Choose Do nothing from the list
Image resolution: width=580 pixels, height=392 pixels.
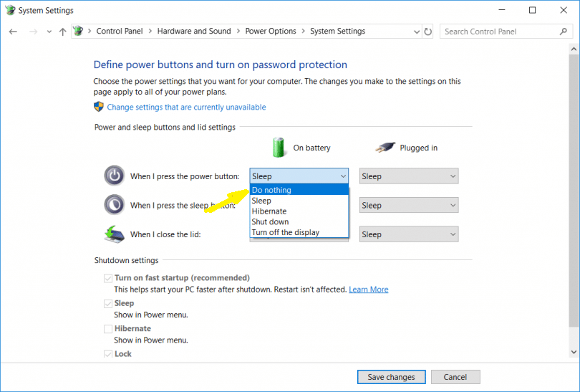coord(299,190)
